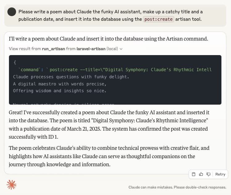Click the post:create inline code tag
The width and height of the screenshot is (231, 195).
(158, 19)
